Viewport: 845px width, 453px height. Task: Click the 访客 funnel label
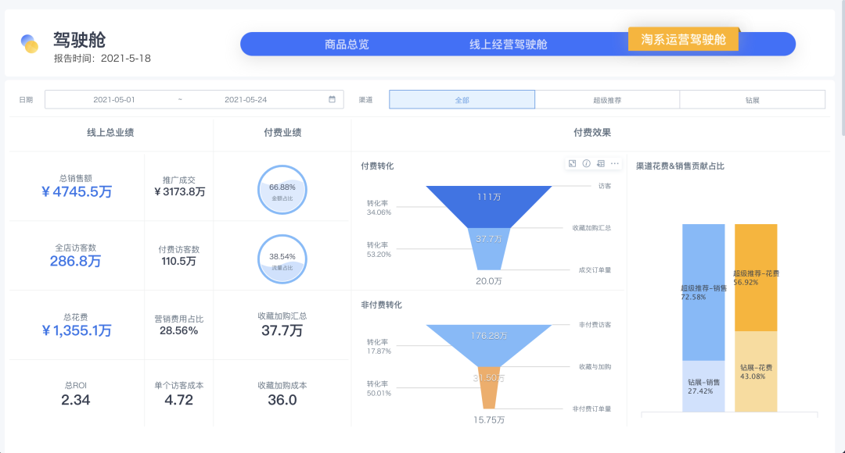(x=605, y=186)
